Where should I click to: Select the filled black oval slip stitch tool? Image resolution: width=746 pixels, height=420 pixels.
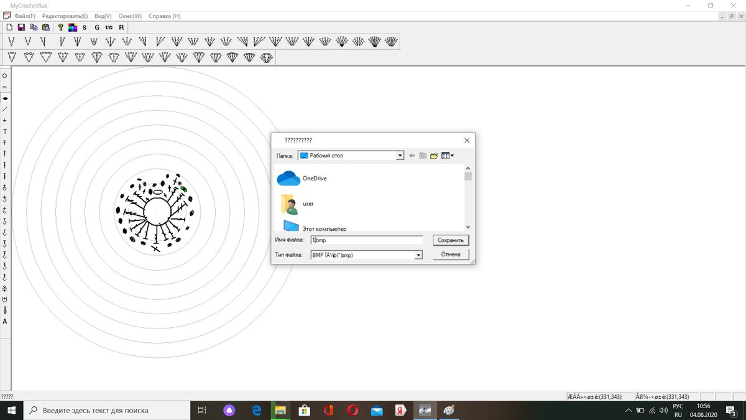(5, 98)
